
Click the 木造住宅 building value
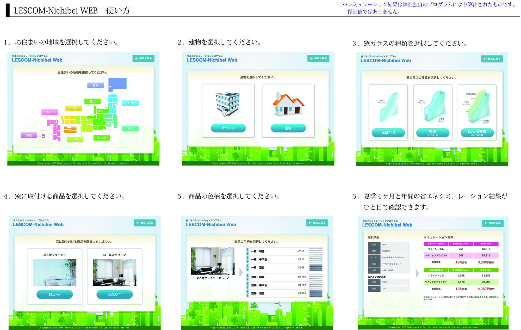pyautogui.click(x=386, y=251)
